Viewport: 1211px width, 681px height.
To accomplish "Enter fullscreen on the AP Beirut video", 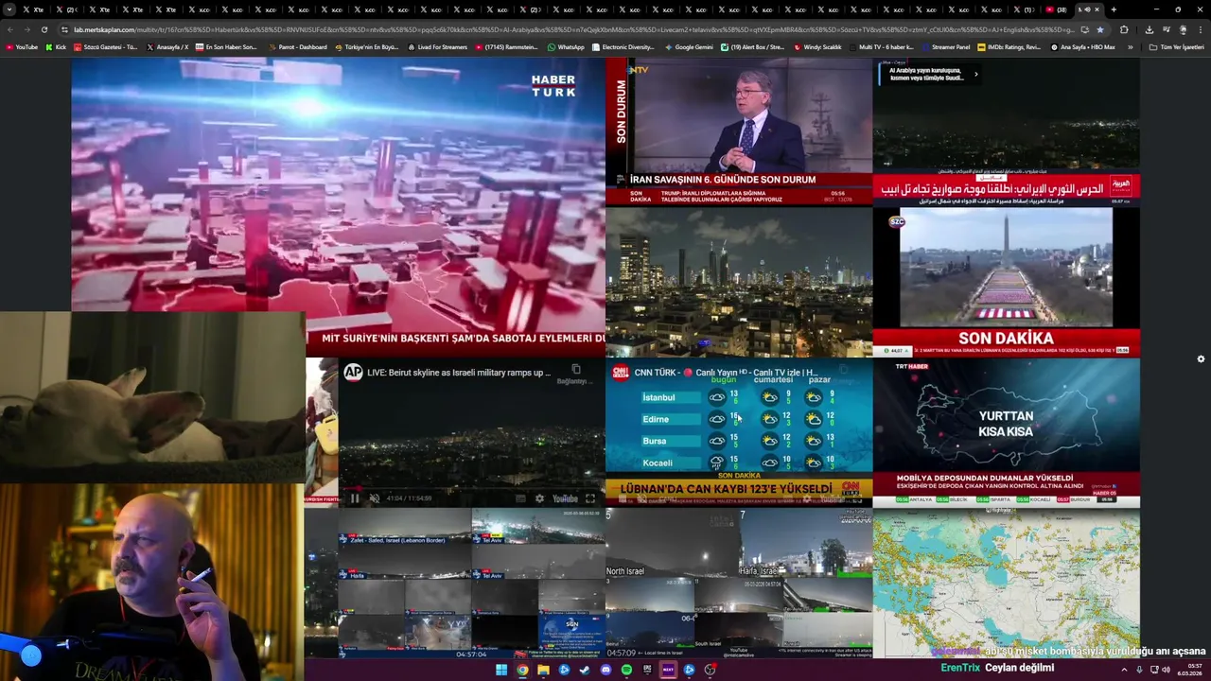I will click(590, 498).
